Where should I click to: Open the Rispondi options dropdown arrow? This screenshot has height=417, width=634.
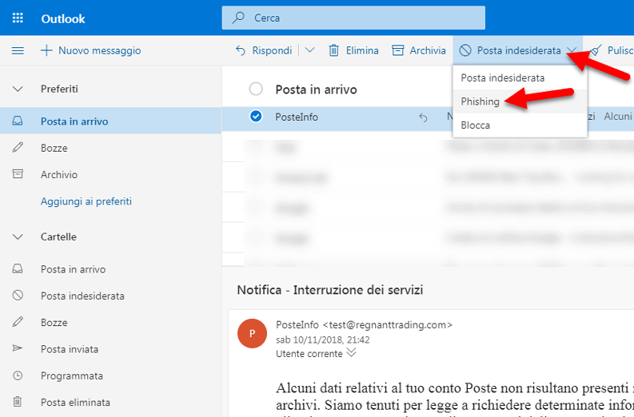click(x=309, y=50)
